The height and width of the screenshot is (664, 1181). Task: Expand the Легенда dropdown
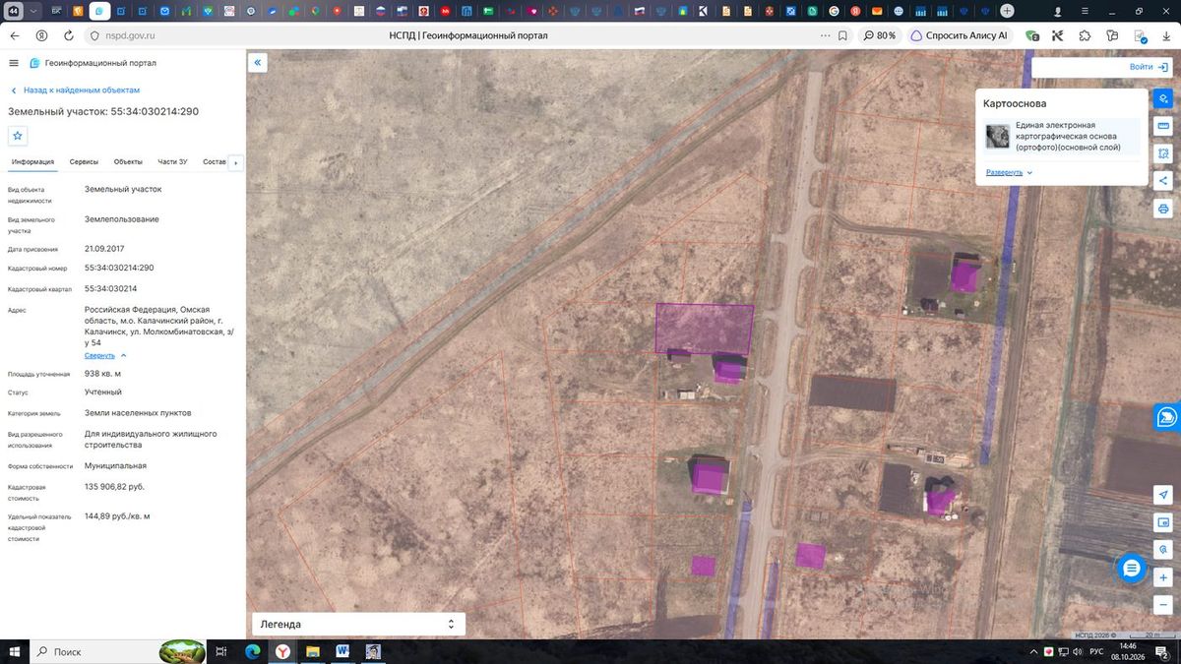pyautogui.click(x=358, y=624)
